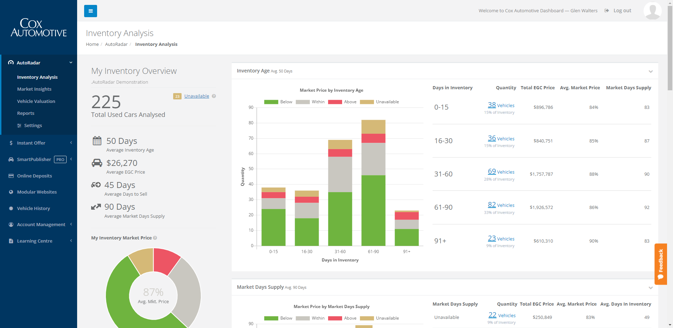Viewport: 673px width, 328px height.
Task: Click the Account Management user icon
Action: (x=11, y=224)
